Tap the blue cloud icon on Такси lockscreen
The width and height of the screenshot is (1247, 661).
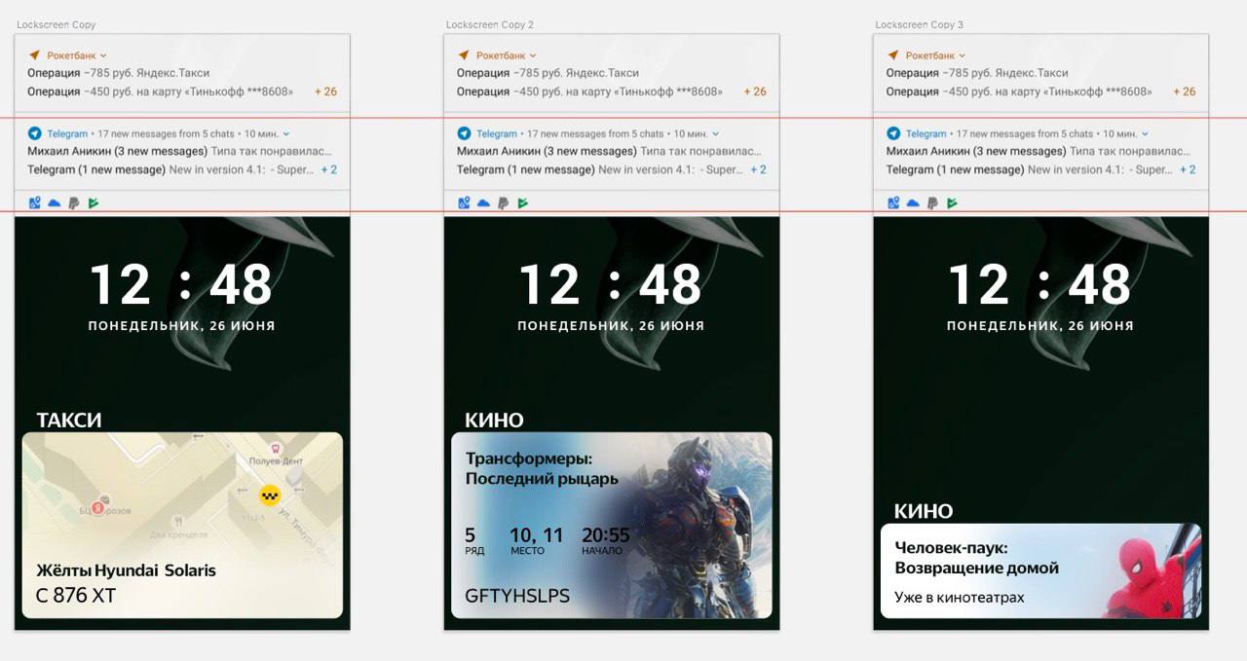coord(55,203)
